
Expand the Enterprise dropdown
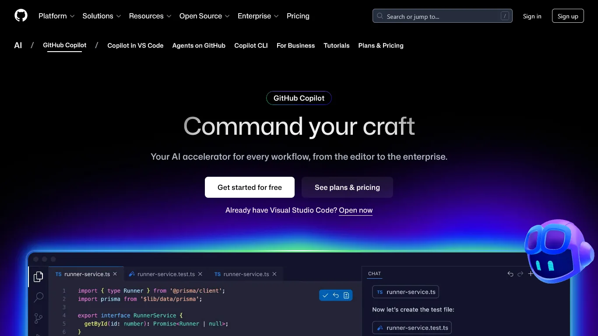coord(258,16)
